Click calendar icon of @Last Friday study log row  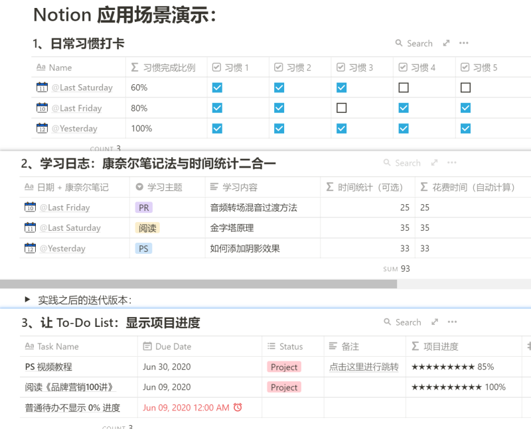coord(30,207)
